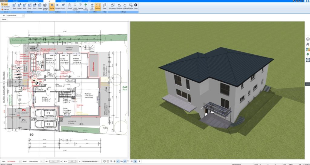Open the dy mode dropdown arrow
Viewport: 310px width, 165px height.
[x=67, y=161]
